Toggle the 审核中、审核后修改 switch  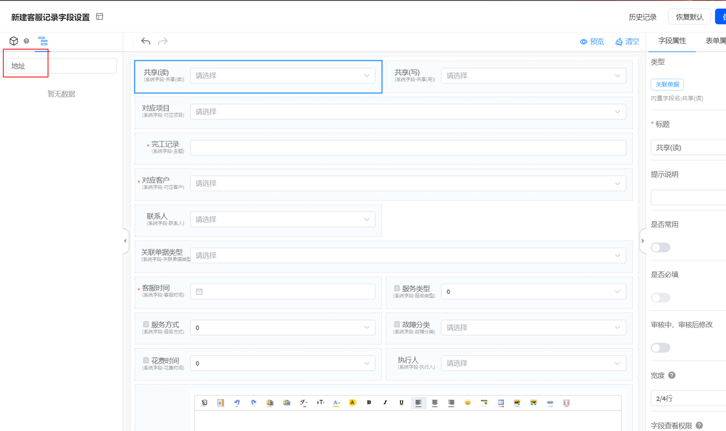(x=660, y=348)
